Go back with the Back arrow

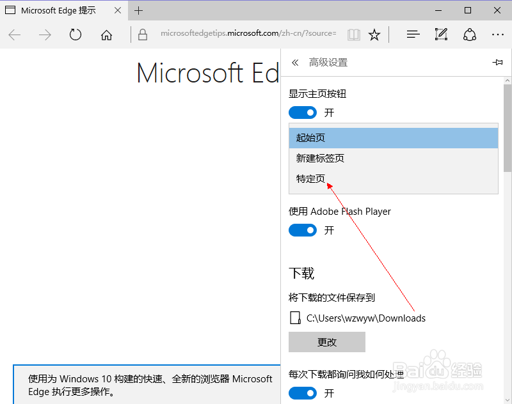(x=15, y=35)
